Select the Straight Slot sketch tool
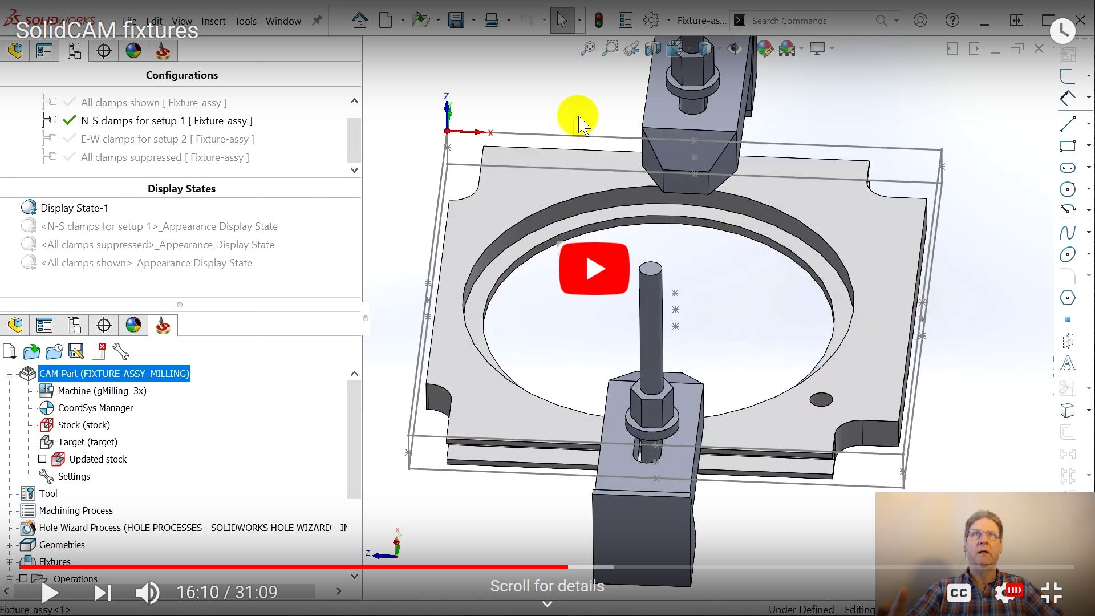Screen dimensions: 1095x616 (x=1068, y=168)
